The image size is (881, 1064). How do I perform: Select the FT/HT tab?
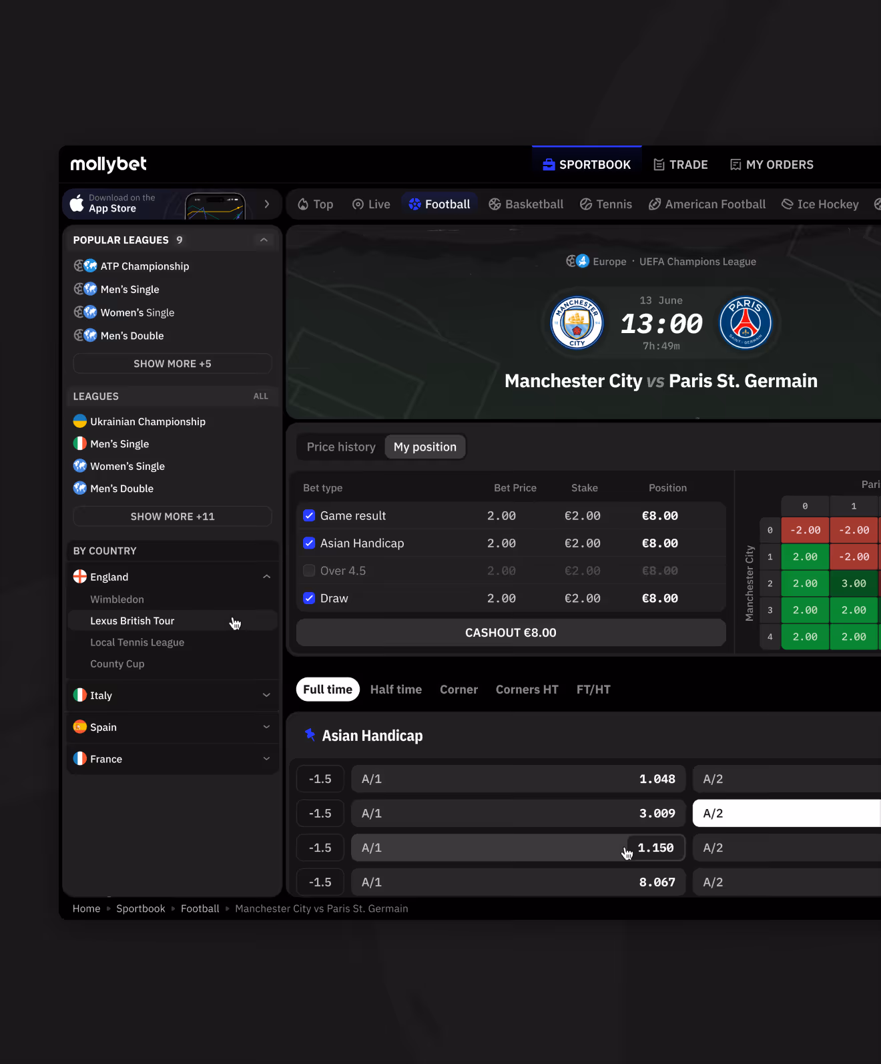tap(593, 690)
